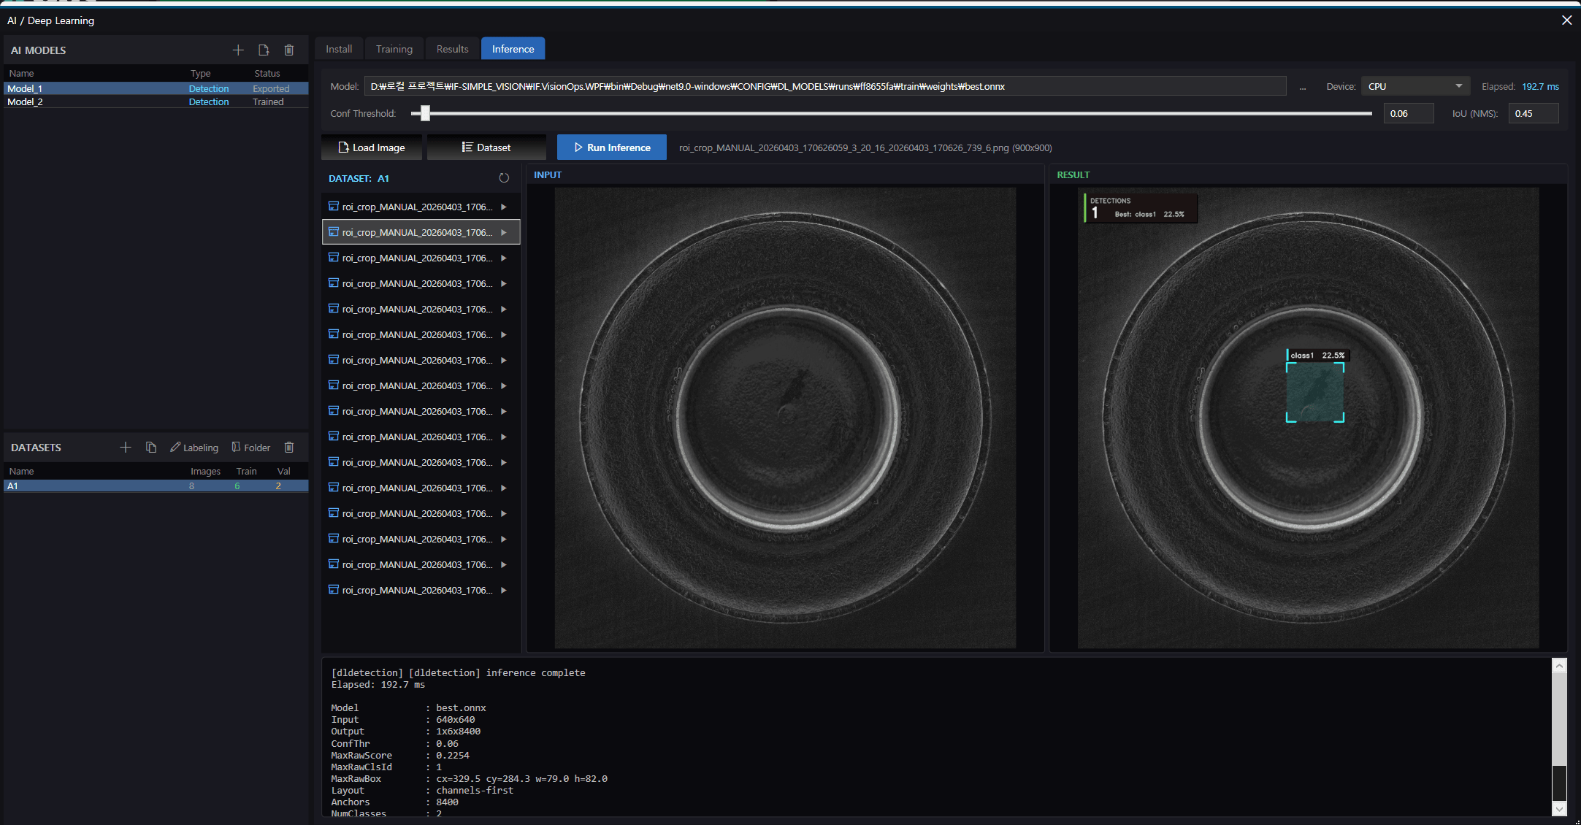Screen dimensions: 1581x825
Task: Open Labeling tool for datasets
Action: click(x=194, y=448)
